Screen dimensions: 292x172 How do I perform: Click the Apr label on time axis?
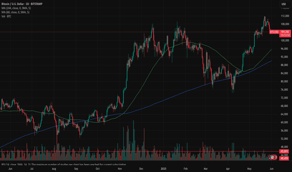click(228, 169)
